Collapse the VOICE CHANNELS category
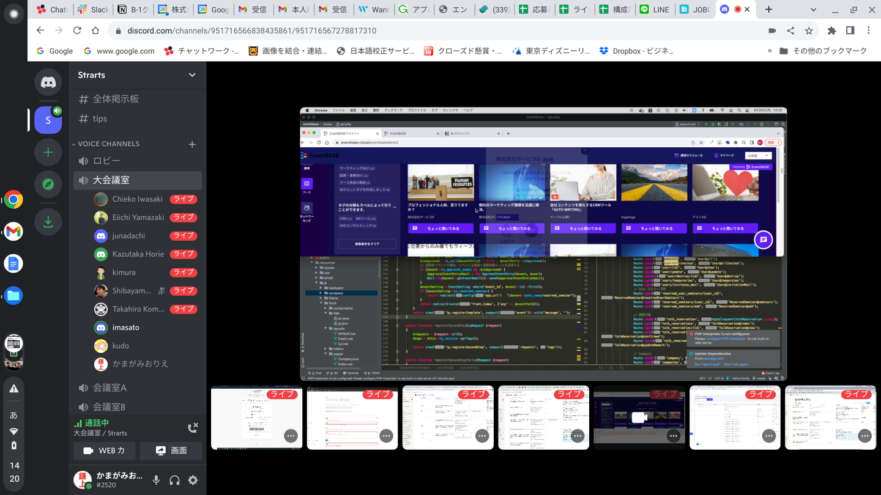 pyautogui.click(x=108, y=144)
